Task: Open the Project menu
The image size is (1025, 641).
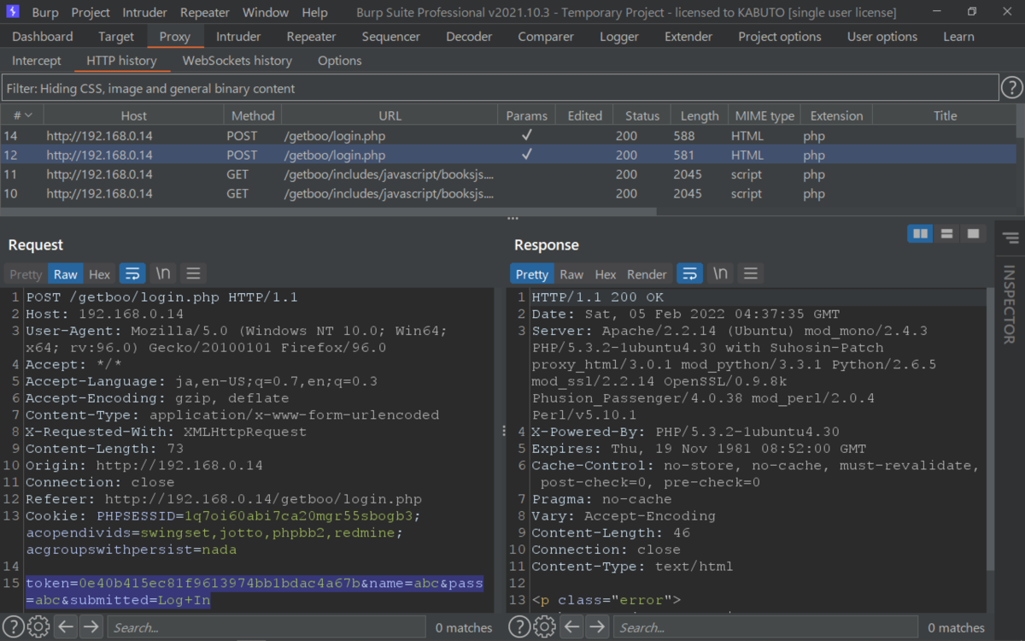Action: tap(91, 13)
